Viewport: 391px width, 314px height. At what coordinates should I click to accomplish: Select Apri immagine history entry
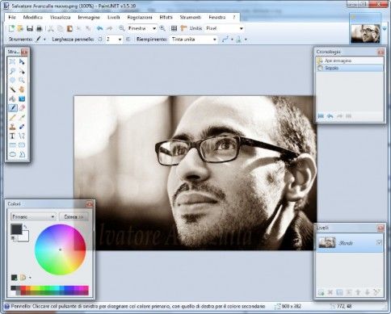tap(350, 61)
